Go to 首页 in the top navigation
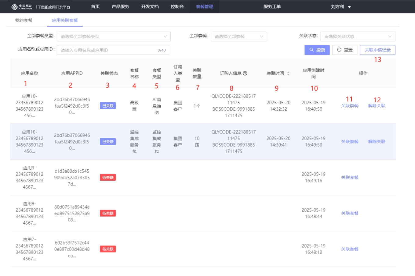Viewport: 415px width, 276px height. coord(95,6)
